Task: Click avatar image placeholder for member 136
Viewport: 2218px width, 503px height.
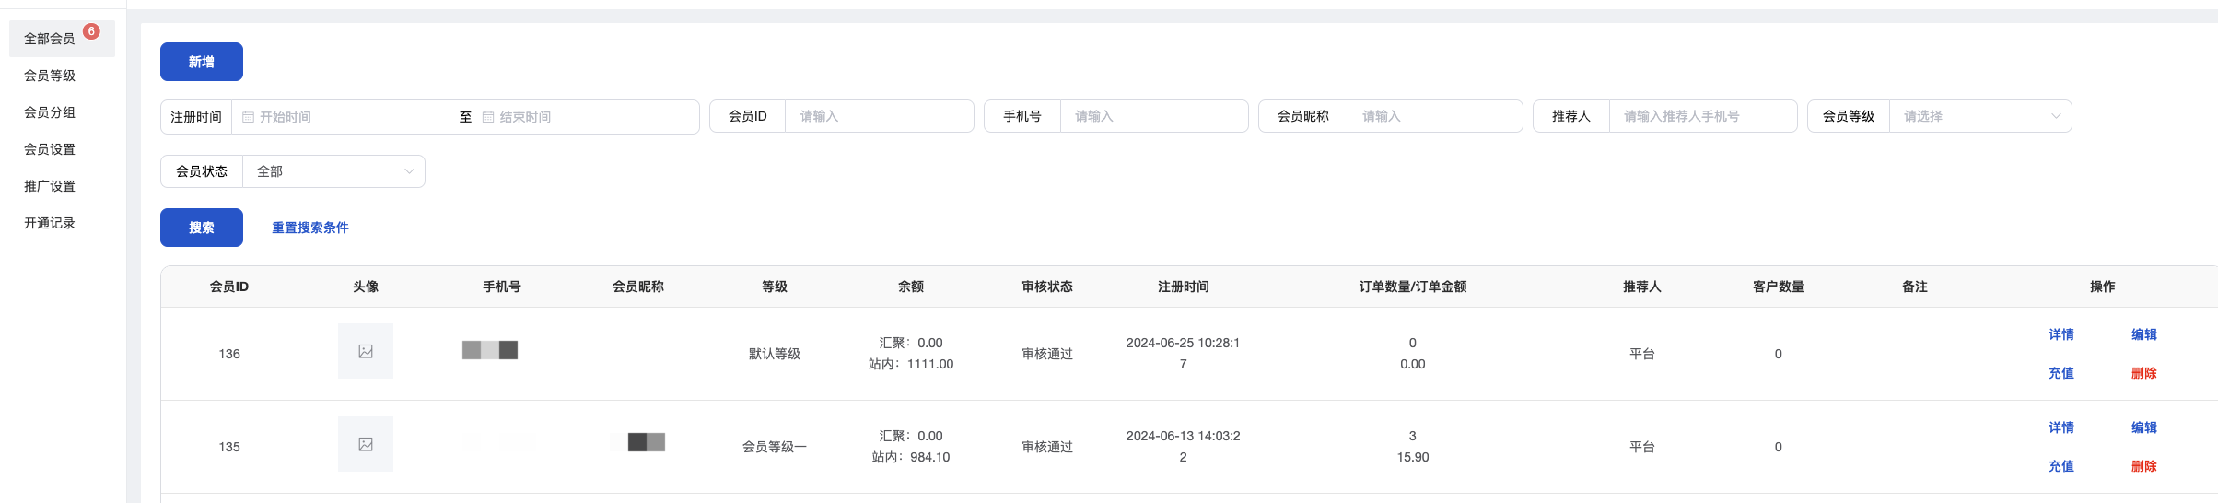Action: (366, 351)
